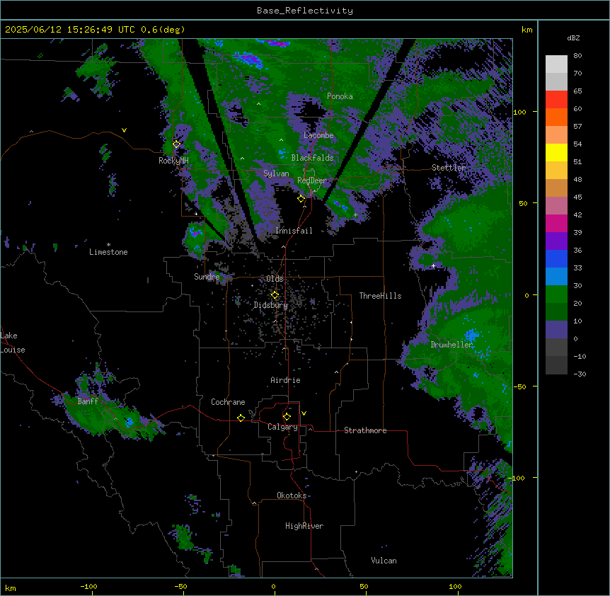Click the Olds city label
This screenshot has width=610, height=596.
pos(275,279)
